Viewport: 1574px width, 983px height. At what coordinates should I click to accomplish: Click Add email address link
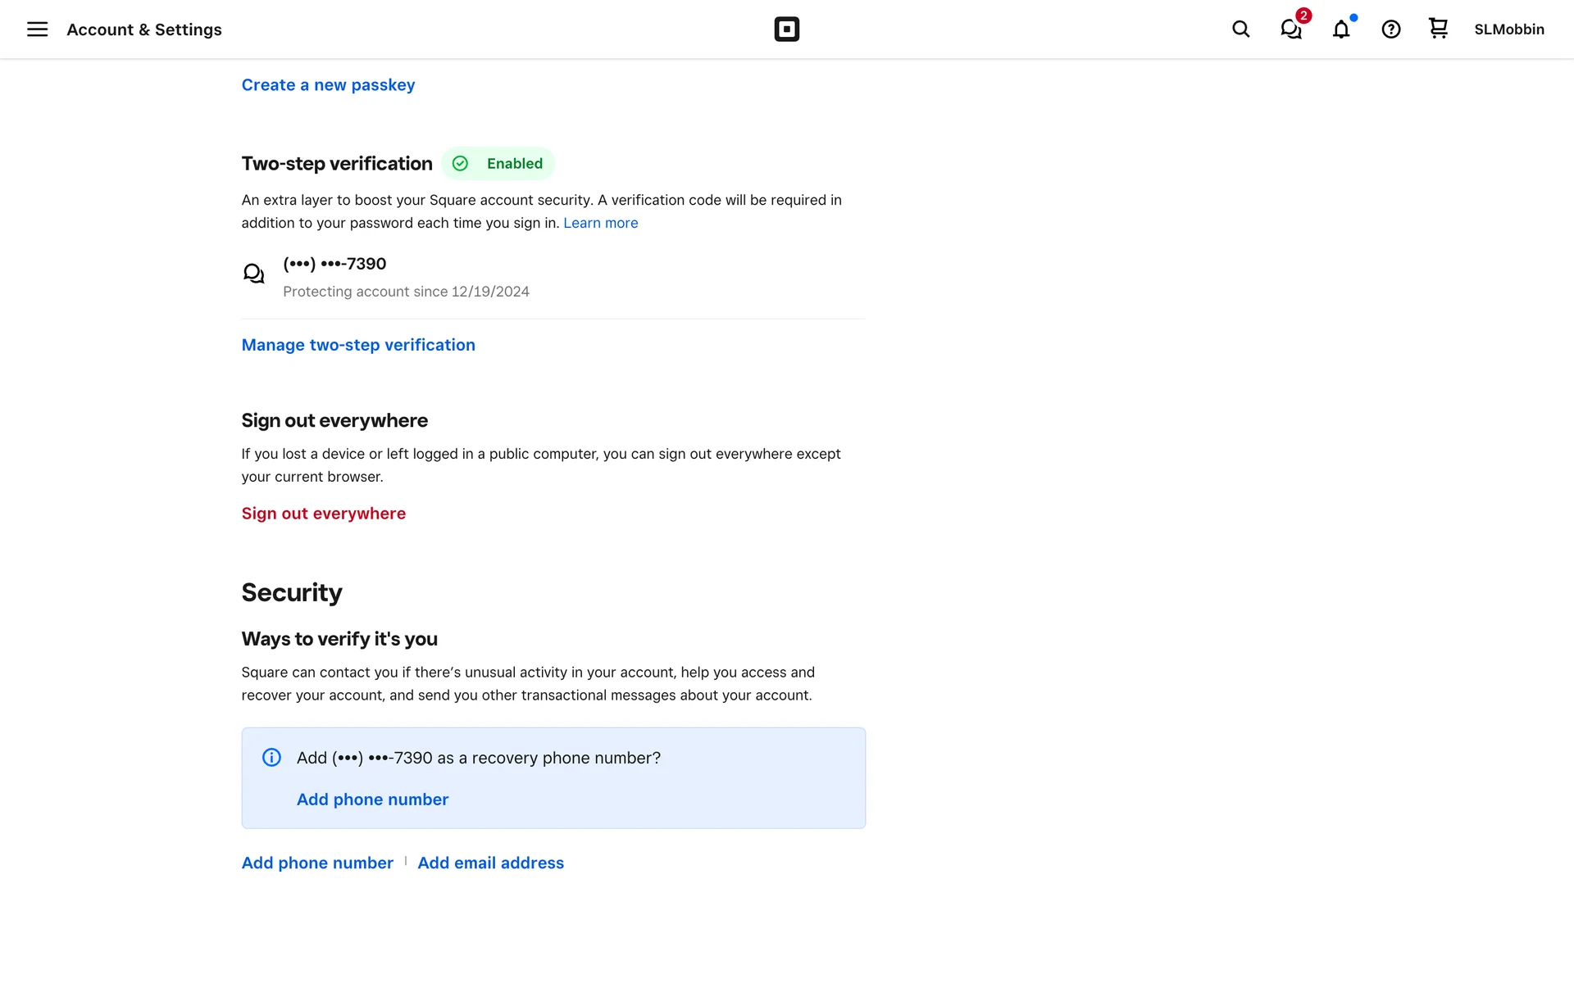point(490,863)
